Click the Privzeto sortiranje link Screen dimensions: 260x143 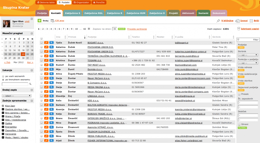point(137,29)
